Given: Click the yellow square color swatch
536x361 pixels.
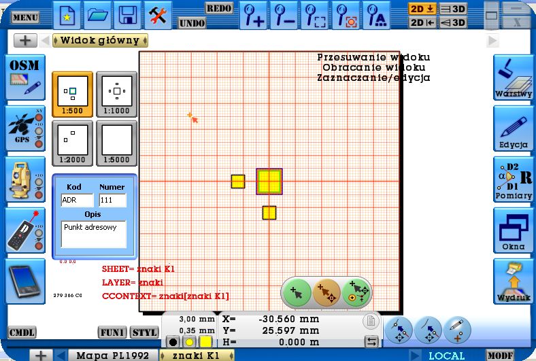Looking at the screenshot, I should coord(205,342).
